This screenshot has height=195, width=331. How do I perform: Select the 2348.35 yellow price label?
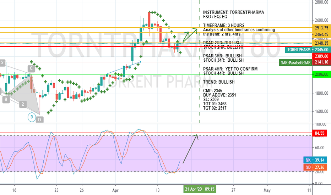(x=321, y=43)
